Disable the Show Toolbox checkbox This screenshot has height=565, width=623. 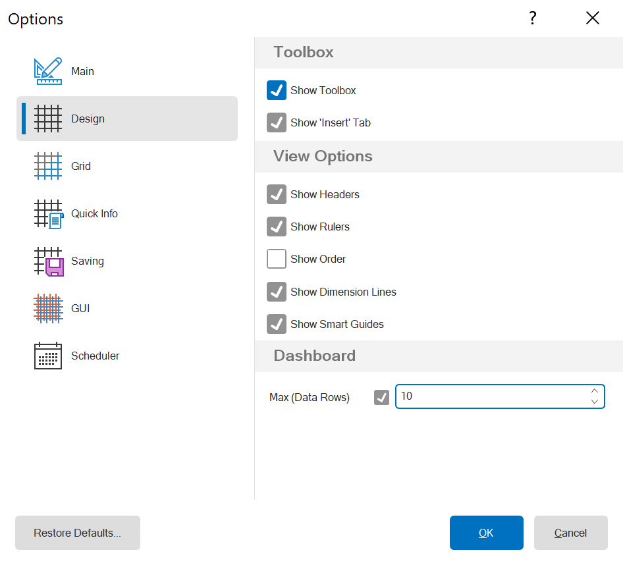tap(277, 91)
